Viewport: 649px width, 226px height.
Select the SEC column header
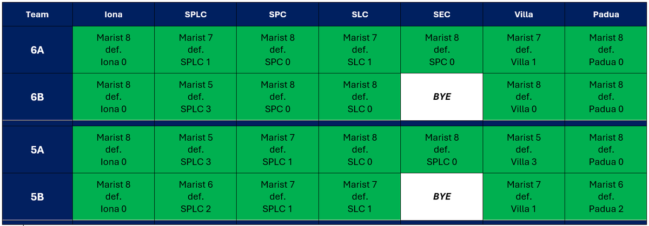click(441, 15)
